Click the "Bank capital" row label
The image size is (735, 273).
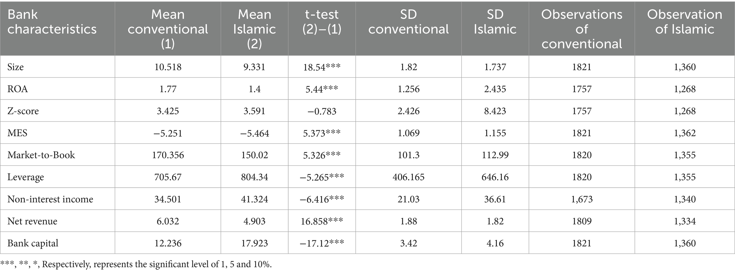pyautogui.click(x=33, y=243)
